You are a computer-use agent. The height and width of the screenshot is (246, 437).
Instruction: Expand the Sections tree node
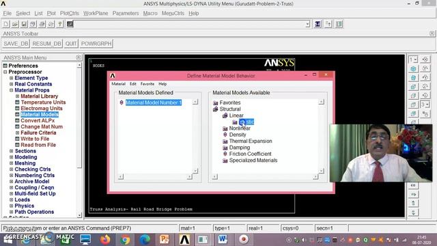point(11,151)
